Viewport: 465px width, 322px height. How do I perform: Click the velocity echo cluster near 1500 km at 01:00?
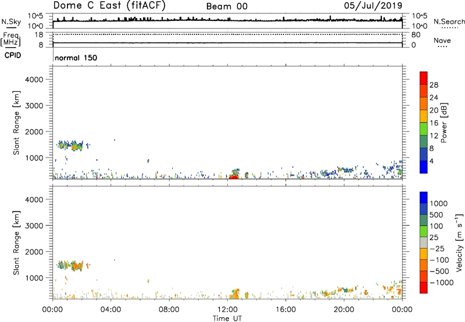(71, 266)
